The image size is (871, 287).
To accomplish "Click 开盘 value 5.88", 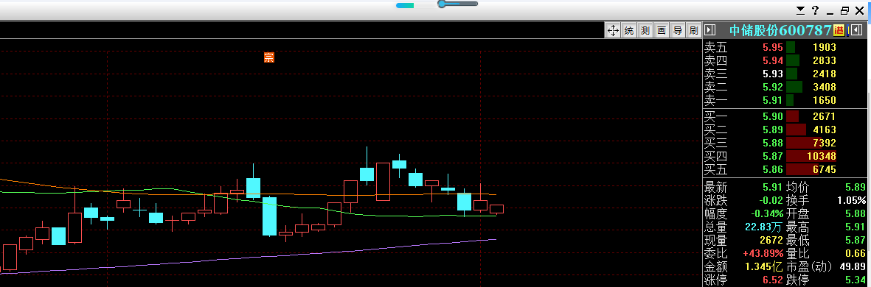I will tap(856, 214).
